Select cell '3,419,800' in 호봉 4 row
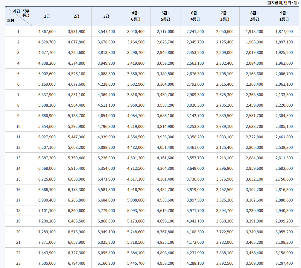This screenshot has width=301, height=268. (136, 63)
